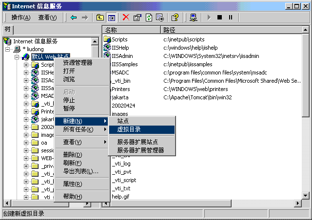Switch to the 树 tab
The width and height of the screenshot is (312, 220).
tap(8, 30)
